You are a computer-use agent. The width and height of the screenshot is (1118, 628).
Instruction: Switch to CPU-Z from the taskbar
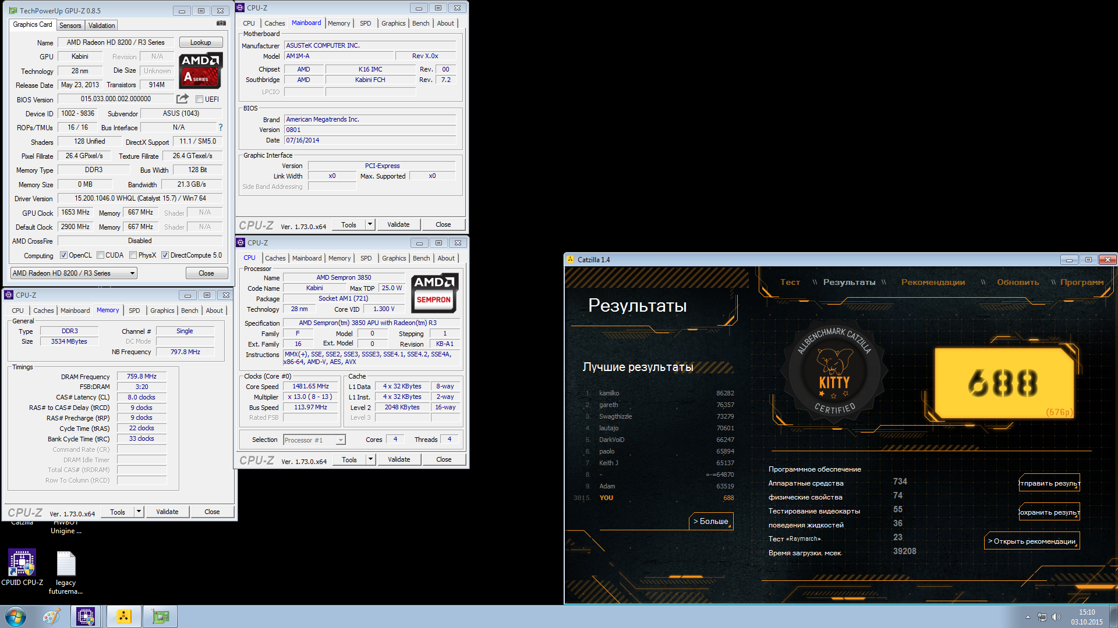(86, 616)
